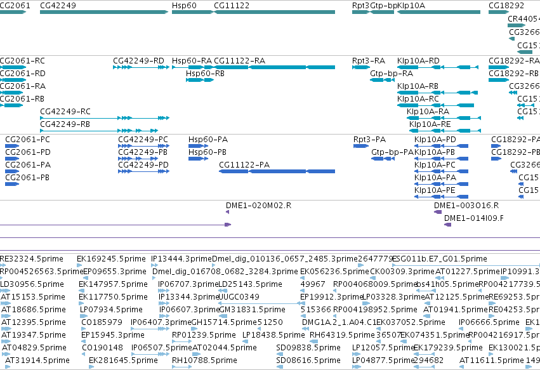This screenshot has width=540, height=370.
Task: Select BAC end DME1-020M02.R
Action: (x=228, y=212)
